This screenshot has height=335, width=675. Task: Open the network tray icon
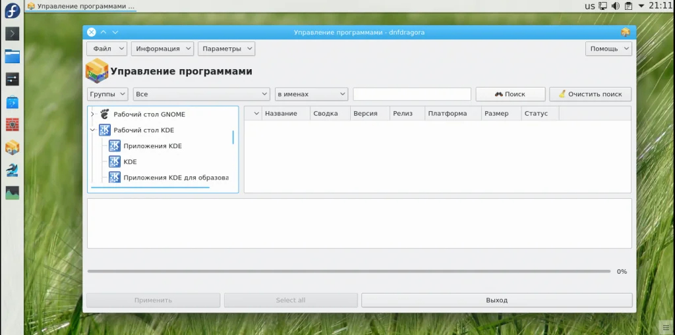coord(602,6)
